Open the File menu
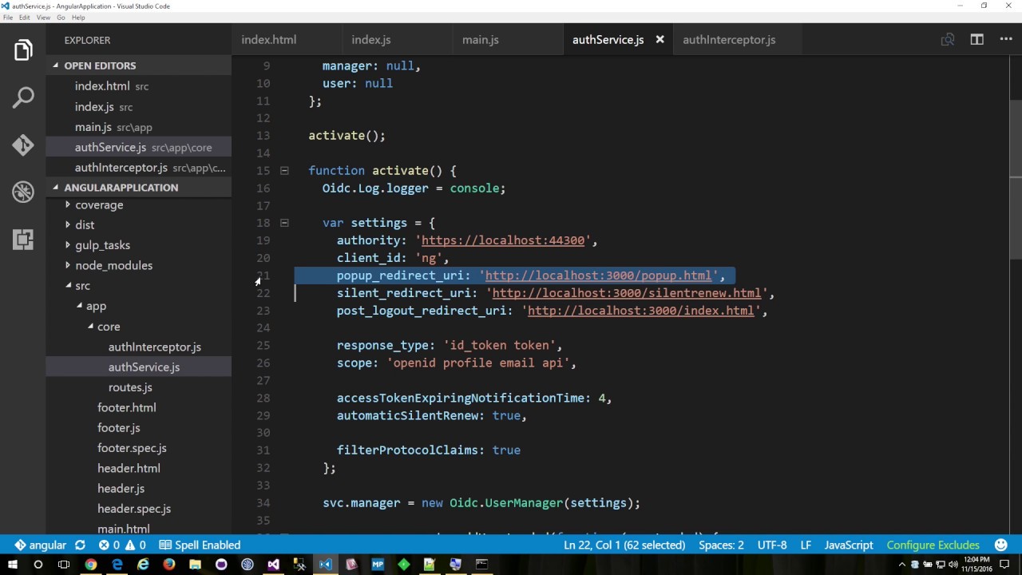Viewport: 1022px width, 575px height. coord(8,18)
